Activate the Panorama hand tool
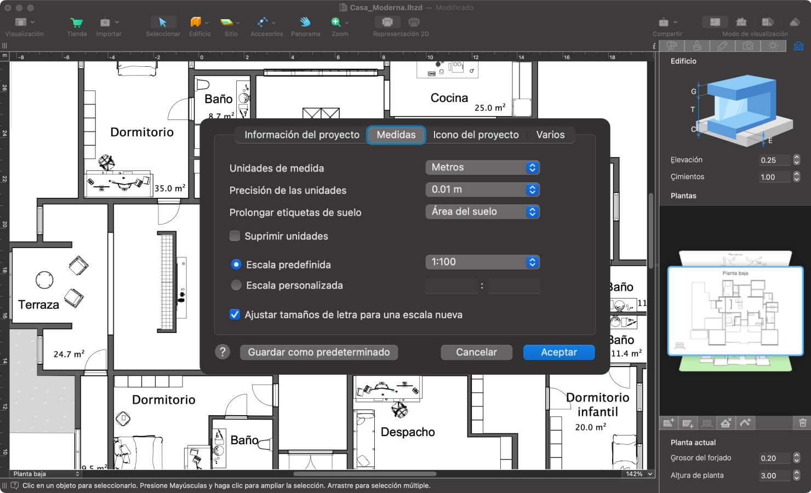Image resolution: width=811 pixels, height=493 pixels. [x=305, y=22]
